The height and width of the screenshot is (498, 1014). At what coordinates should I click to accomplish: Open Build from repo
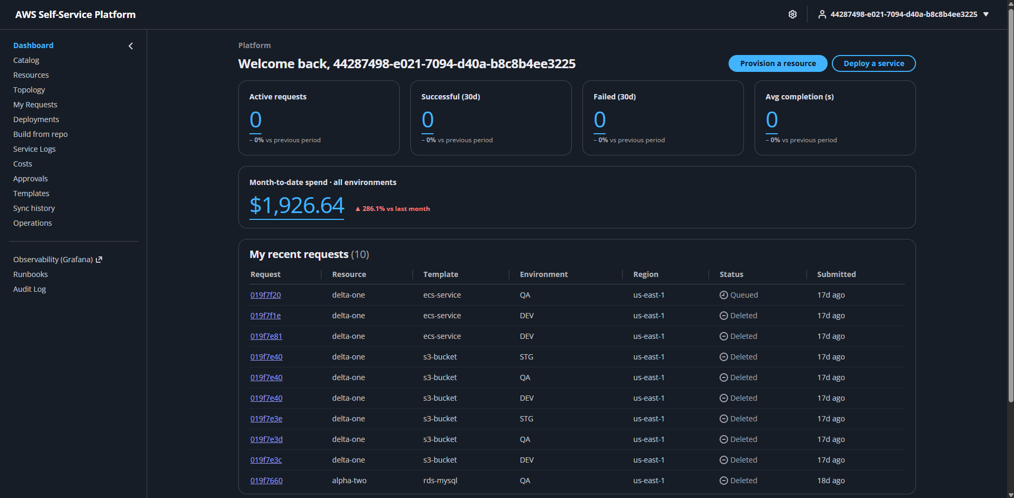tap(40, 134)
